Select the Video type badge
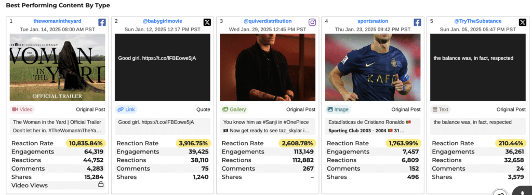The width and height of the screenshot is (532, 195). [x=22, y=110]
